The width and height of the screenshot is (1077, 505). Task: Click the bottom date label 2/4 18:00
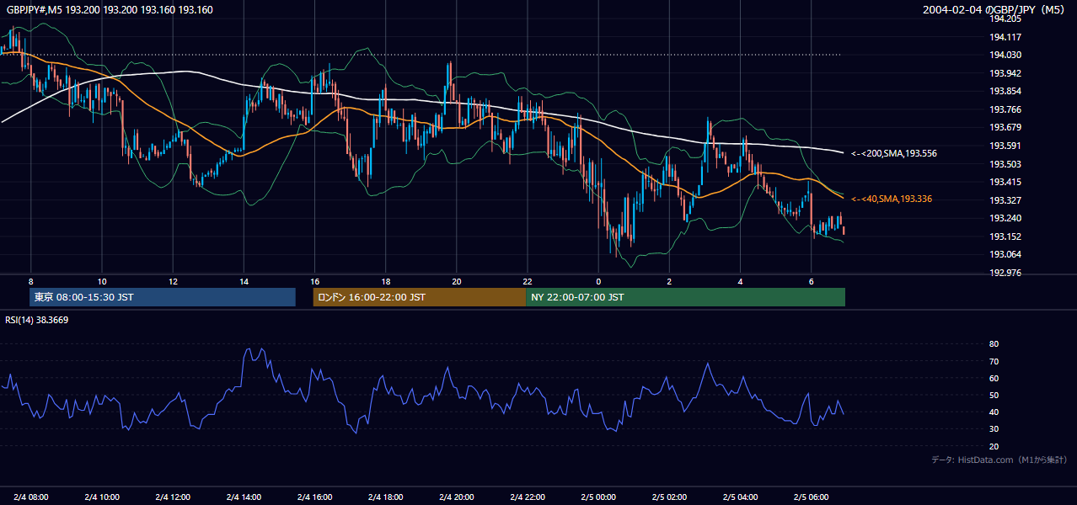(385, 497)
